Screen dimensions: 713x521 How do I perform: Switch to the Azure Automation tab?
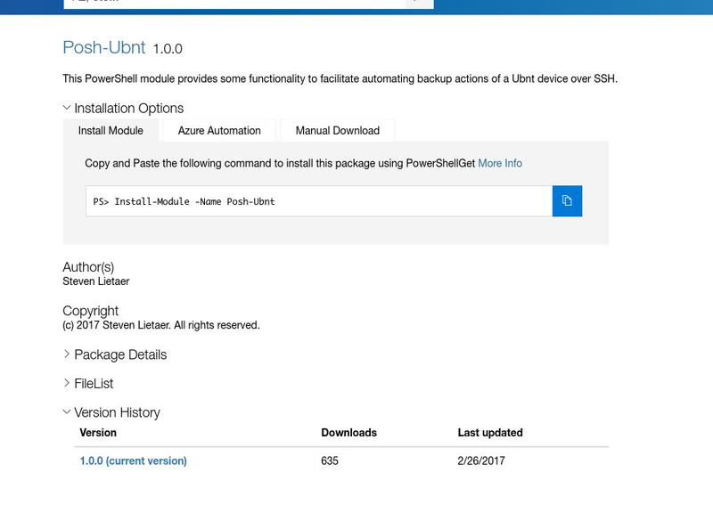219,131
